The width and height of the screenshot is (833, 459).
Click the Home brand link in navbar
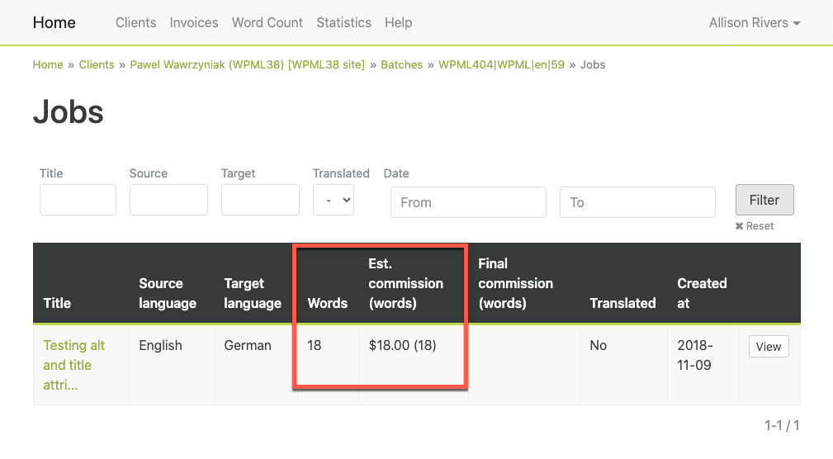(x=54, y=23)
